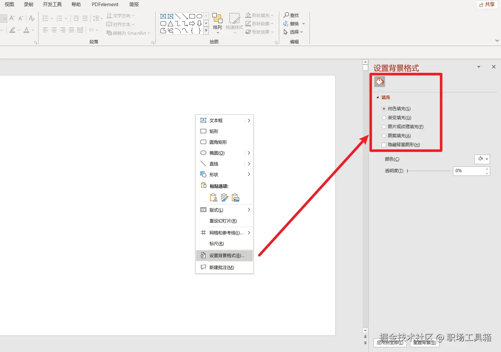501x352 pixels.
Task: Select 渐变填充 radio button
Action: (384, 118)
